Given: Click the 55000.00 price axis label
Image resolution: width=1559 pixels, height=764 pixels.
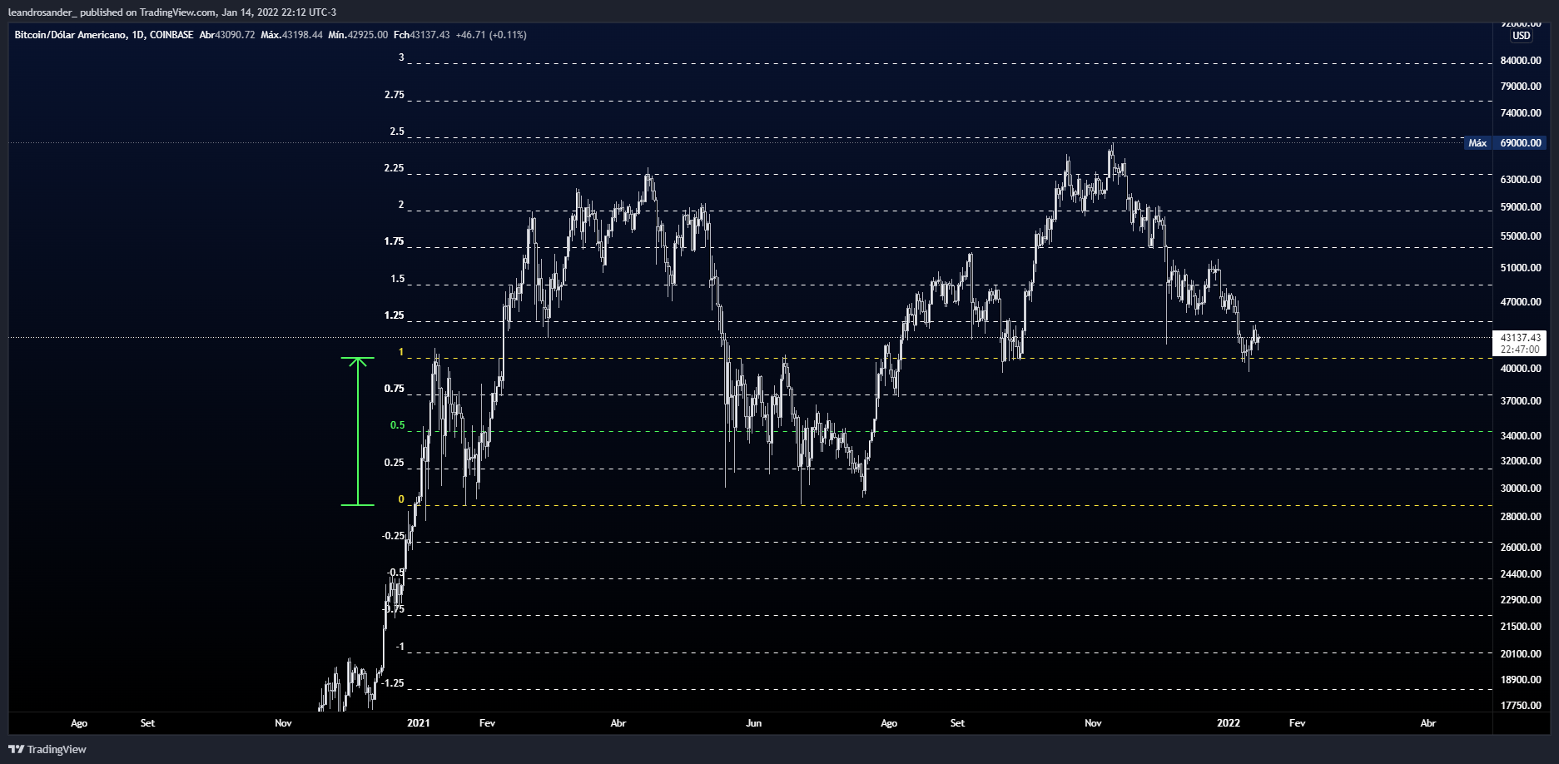Looking at the screenshot, I should point(1521,236).
